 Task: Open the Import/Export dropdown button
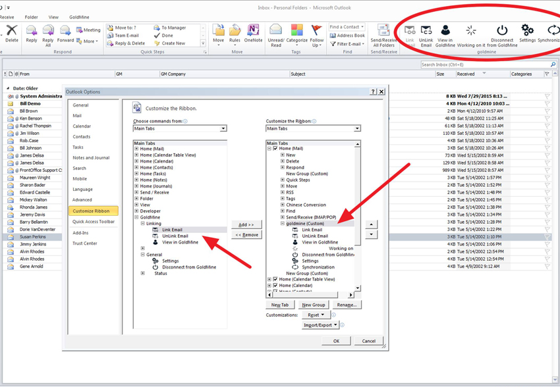(320, 325)
